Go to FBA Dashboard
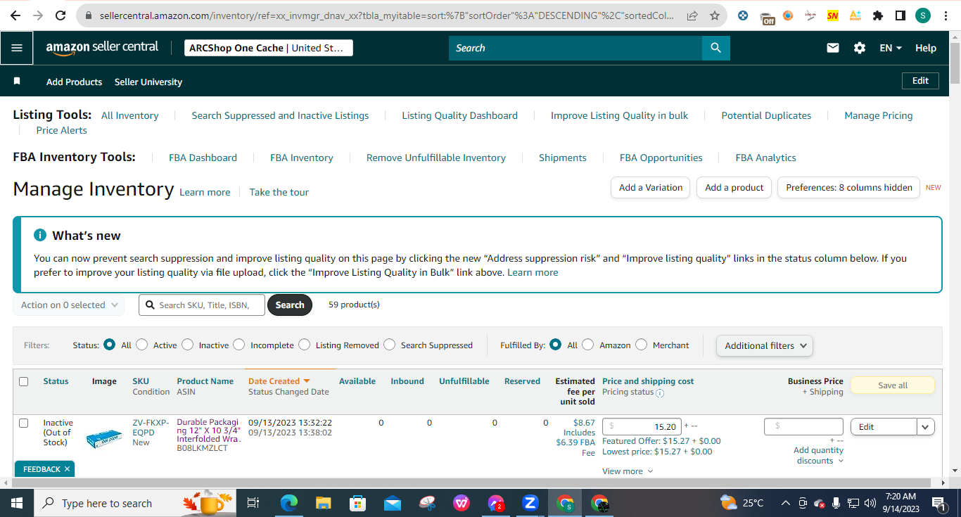961x517 pixels. pos(203,158)
